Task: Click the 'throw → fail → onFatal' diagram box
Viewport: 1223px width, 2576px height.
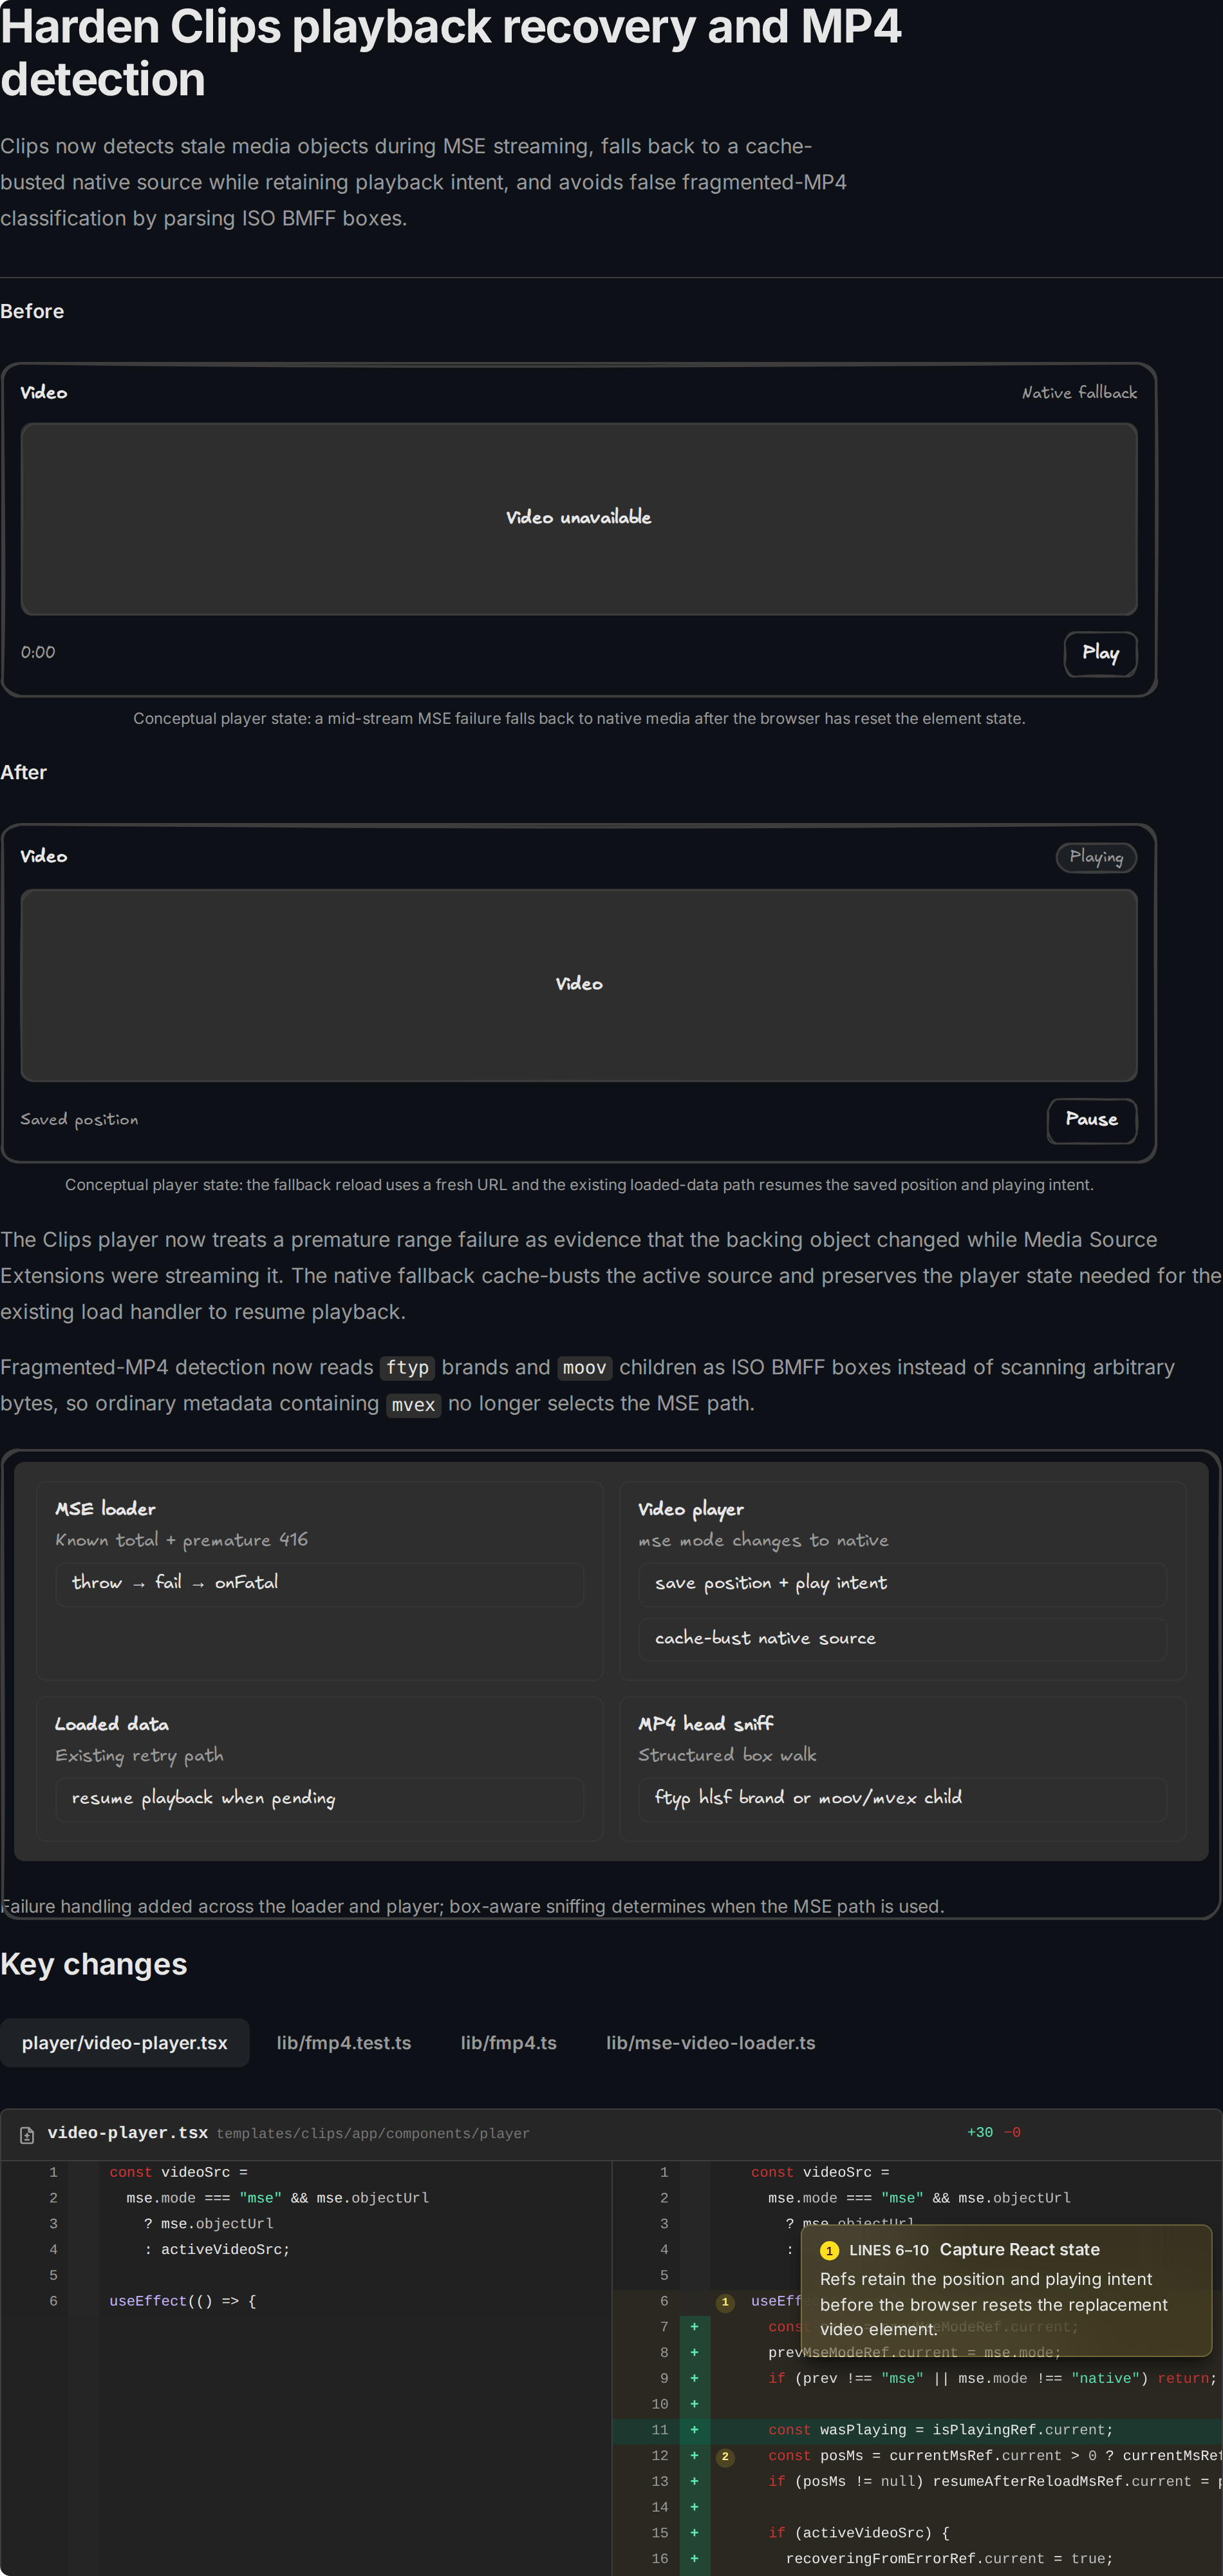Action: click(319, 1583)
